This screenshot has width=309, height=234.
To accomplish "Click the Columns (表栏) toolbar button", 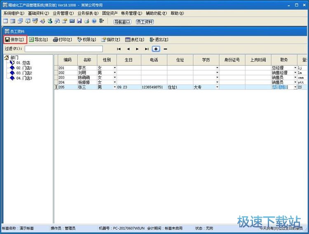I will coord(135,40).
